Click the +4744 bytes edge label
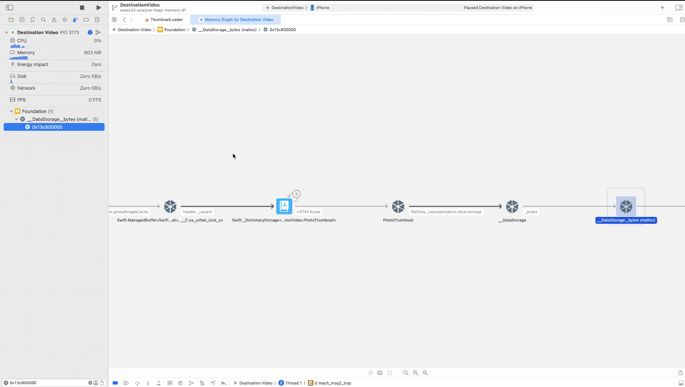Screen dimensions: 685x387 [x=309, y=212]
